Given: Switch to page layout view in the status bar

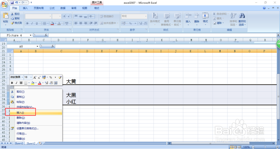Looking at the screenshot, I should point(235,147).
